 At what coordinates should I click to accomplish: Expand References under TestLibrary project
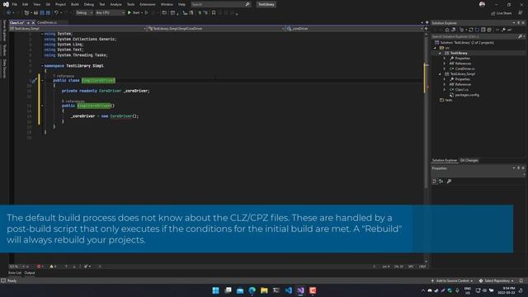[445, 64]
